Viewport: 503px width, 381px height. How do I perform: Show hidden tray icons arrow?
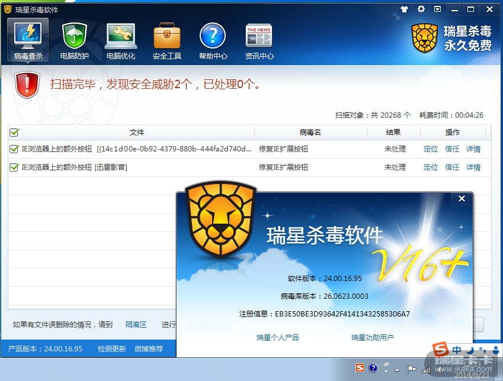coord(398,370)
